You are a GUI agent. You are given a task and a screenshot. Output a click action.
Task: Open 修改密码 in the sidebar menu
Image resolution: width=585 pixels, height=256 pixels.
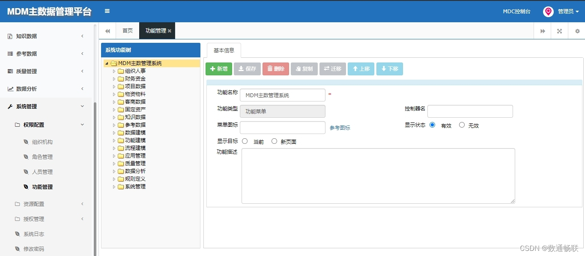tap(34, 249)
